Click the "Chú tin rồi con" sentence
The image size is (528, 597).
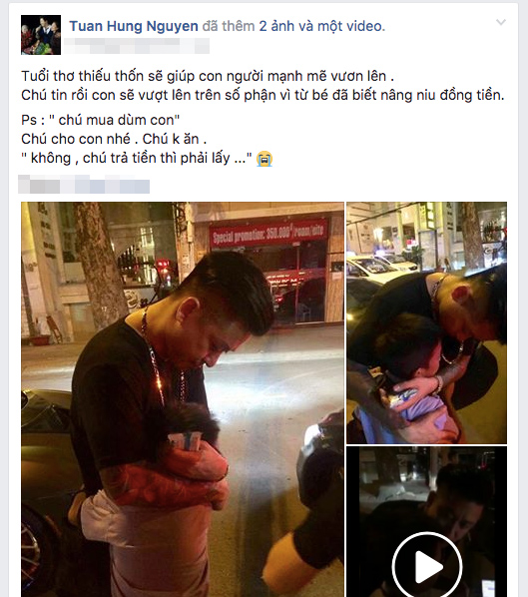click(x=263, y=95)
